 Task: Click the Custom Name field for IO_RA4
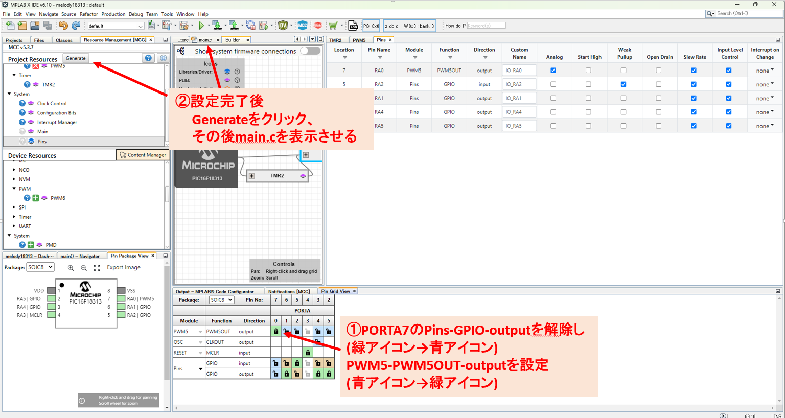click(519, 112)
